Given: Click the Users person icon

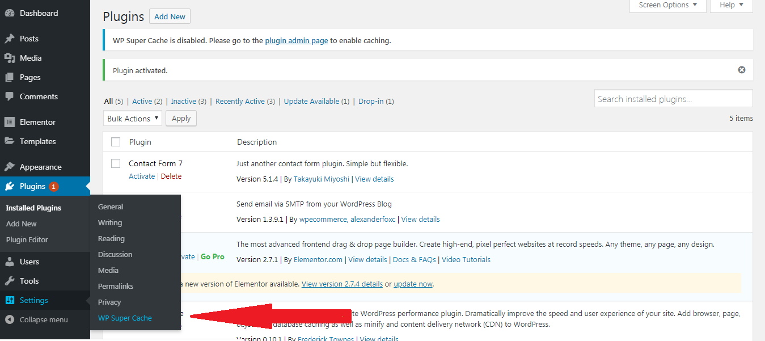Looking at the screenshot, I should pyautogui.click(x=10, y=262).
